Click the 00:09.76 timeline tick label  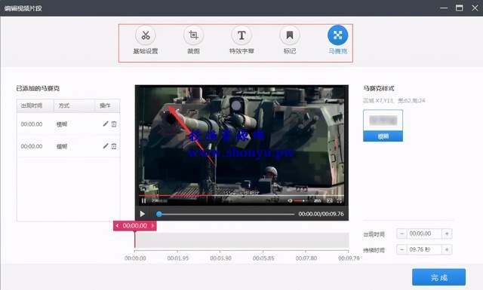pos(349,258)
